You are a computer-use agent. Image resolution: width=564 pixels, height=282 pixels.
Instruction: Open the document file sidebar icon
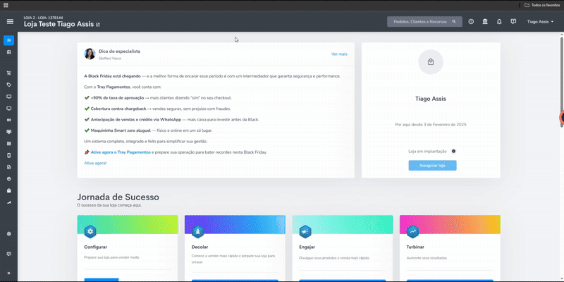point(8,167)
